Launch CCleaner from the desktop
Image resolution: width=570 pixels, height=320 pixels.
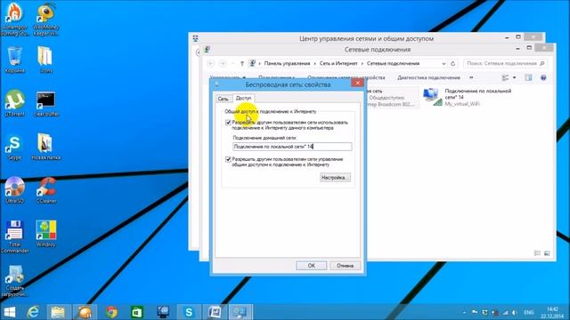(x=45, y=190)
